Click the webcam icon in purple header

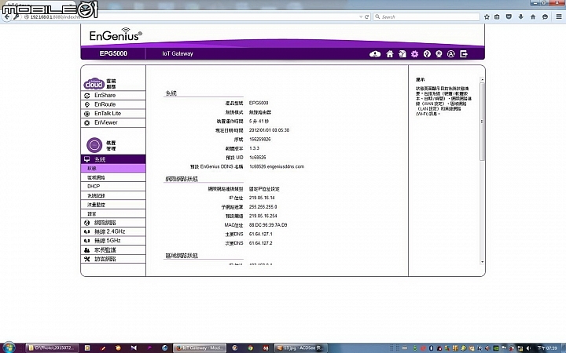[x=439, y=54]
